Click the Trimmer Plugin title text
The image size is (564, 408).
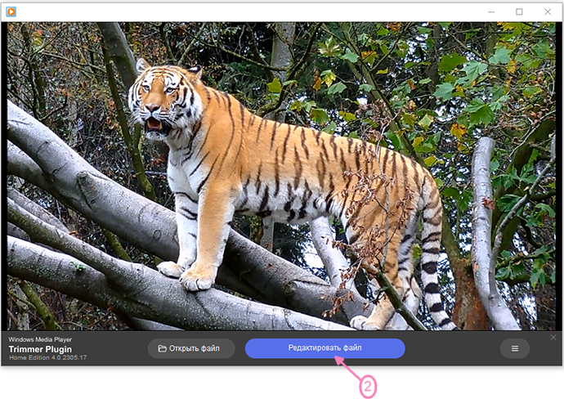pyautogui.click(x=40, y=349)
